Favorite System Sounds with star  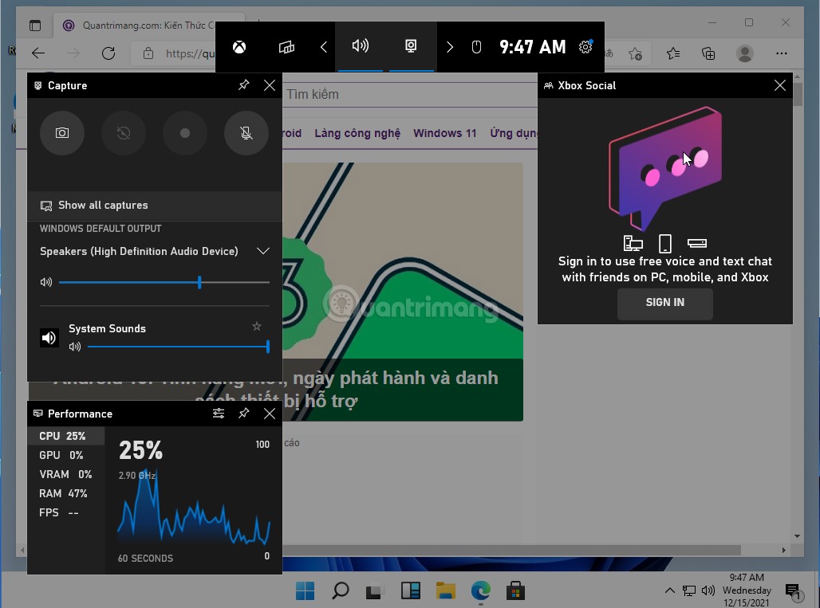point(256,327)
